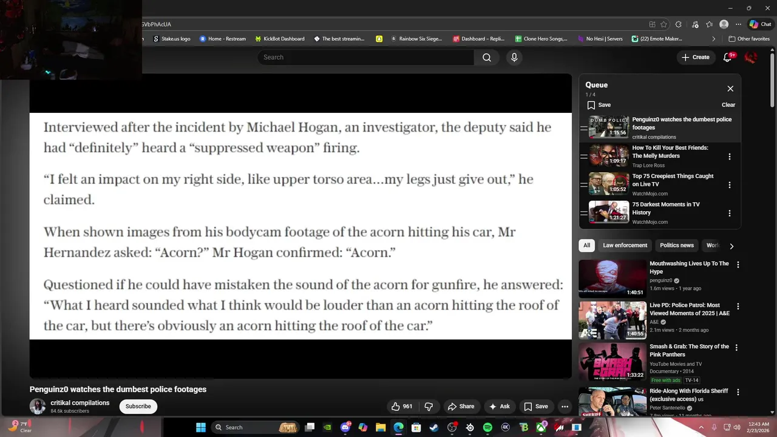Open the (22) Emote Maker bookmark
Image resolution: width=777 pixels, height=437 pixels.
[x=657, y=39]
